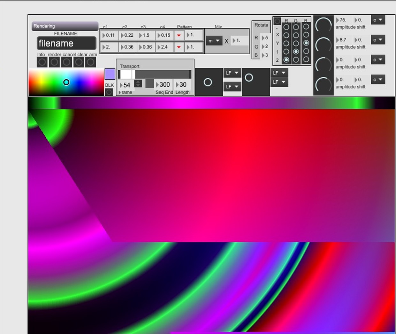Click the c1 value 0.11
Image resolution: width=396 pixels, height=334 pixels.
tap(110, 35)
